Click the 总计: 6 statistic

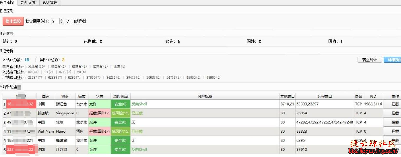pos(10,41)
